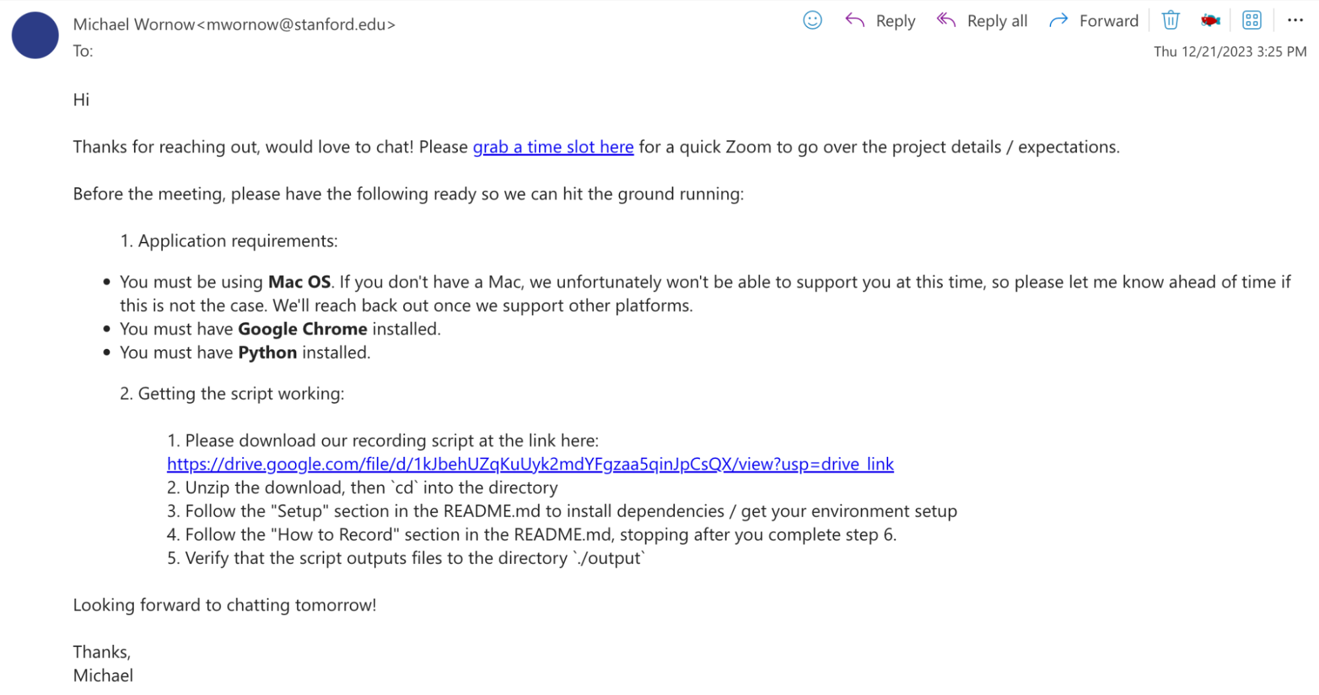Click the Thu 12/21/2023 3:25 PM timestamp
This screenshot has width=1319, height=695.
point(1229,51)
